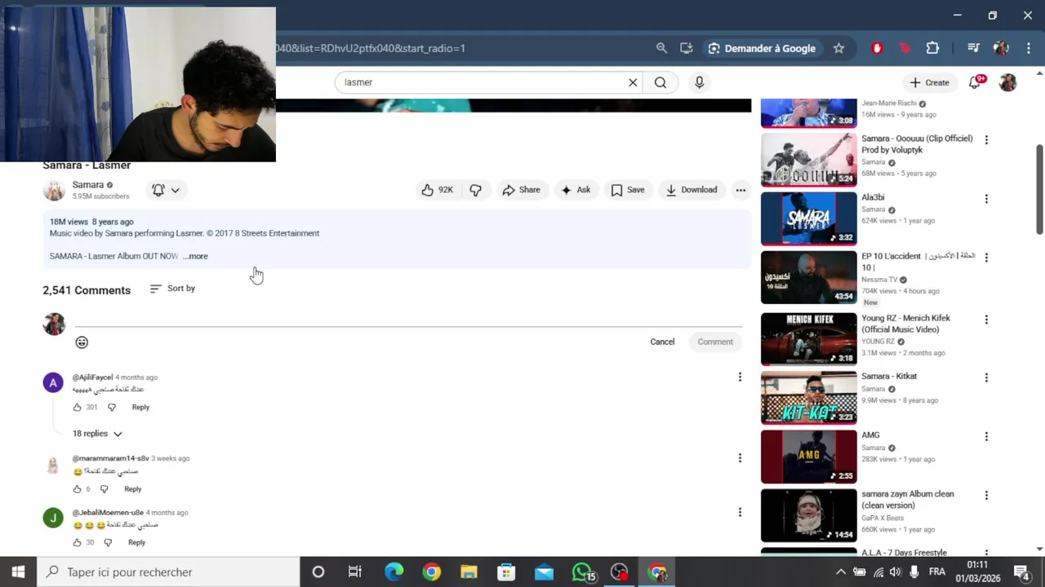The width and height of the screenshot is (1045, 587).
Task: Open the Samara channel name link
Action: coord(87,185)
